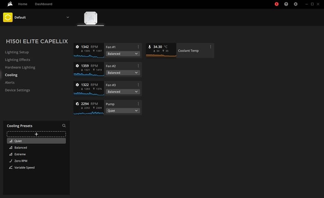The width and height of the screenshot is (324, 198).
Task: Expand the Pump Quiet preset dropdown
Action: tap(123, 111)
